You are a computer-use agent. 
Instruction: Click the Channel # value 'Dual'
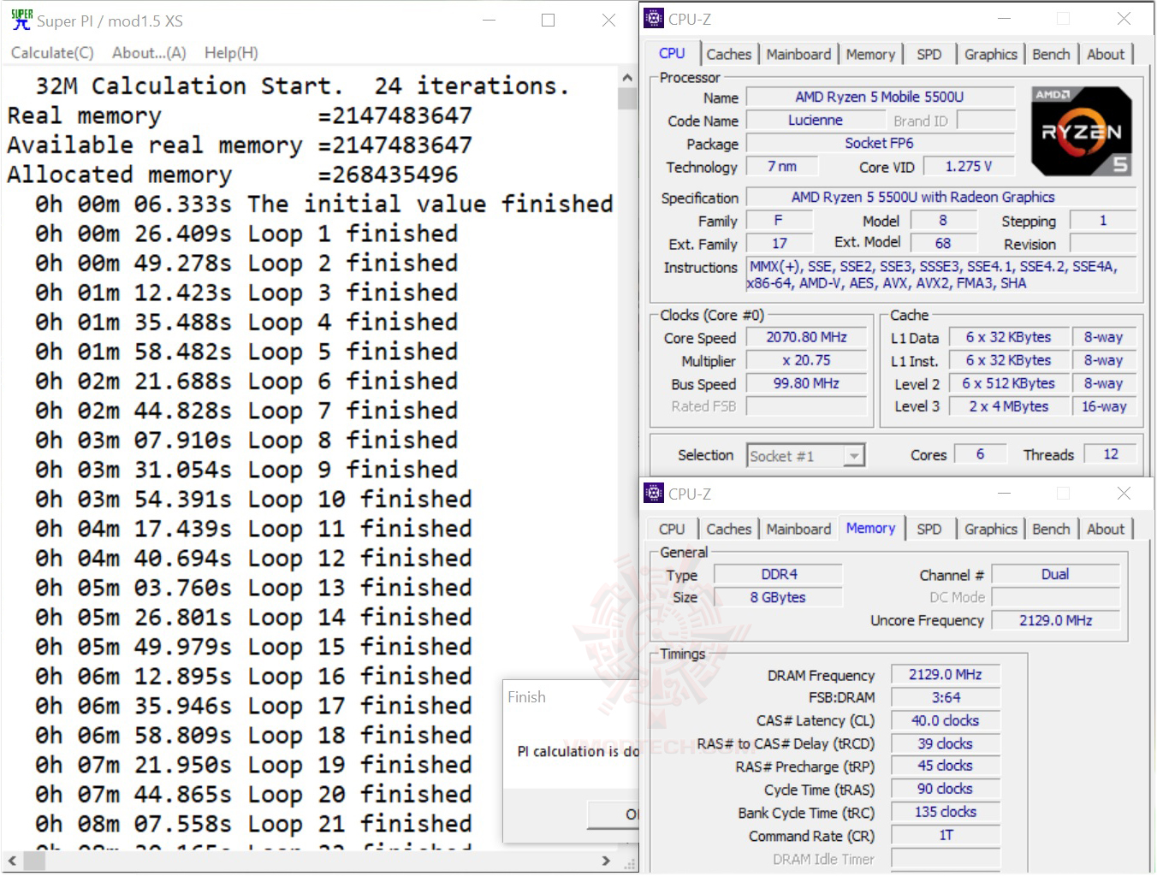tap(1055, 574)
